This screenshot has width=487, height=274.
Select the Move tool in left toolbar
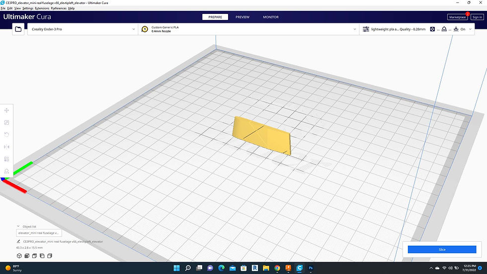click(6, 110)
